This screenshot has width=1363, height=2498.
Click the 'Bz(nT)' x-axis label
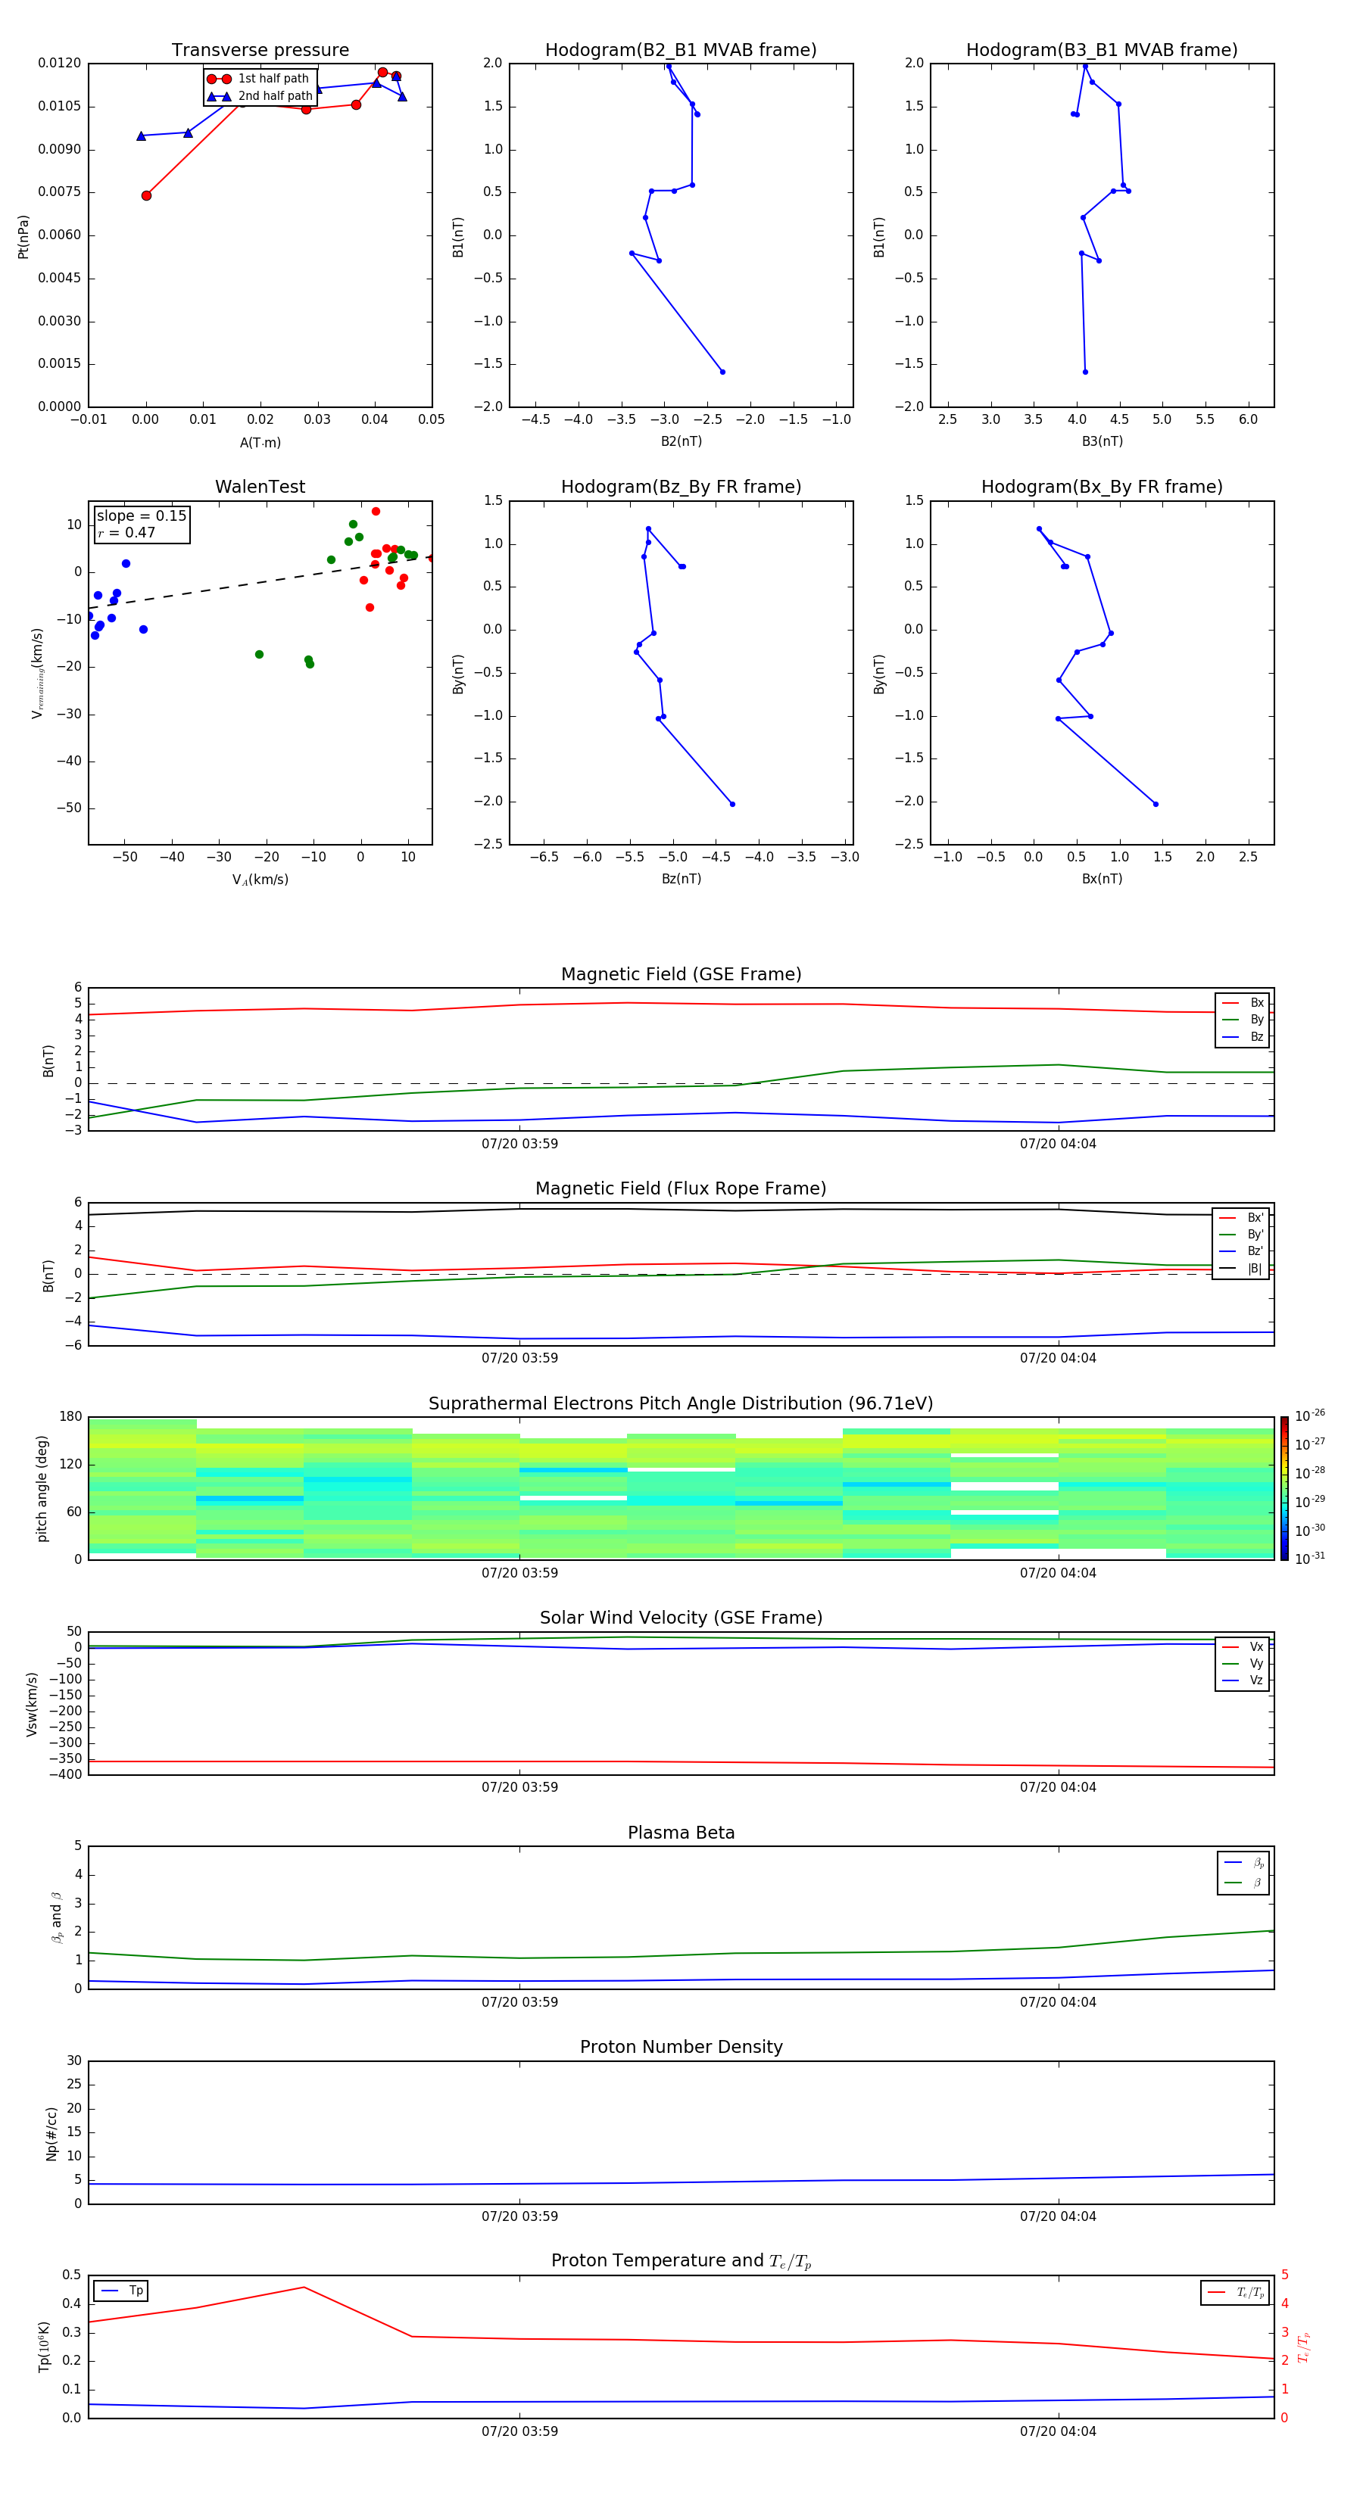tap(681, 879)
